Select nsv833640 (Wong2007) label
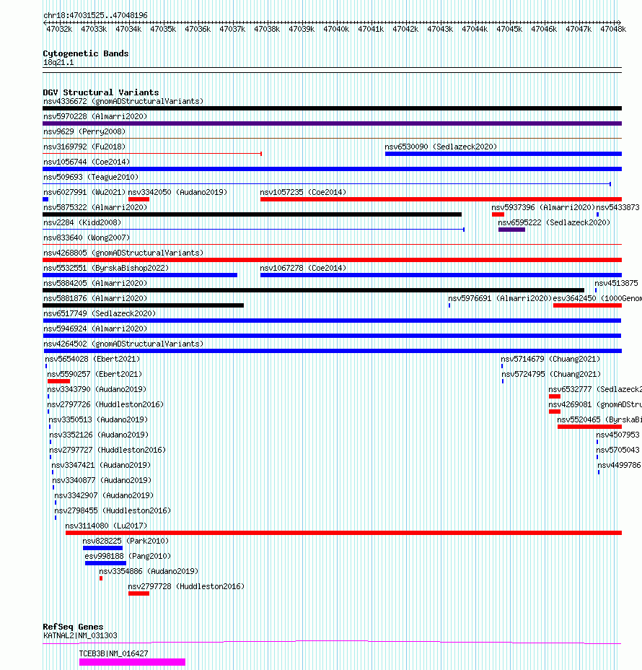This screenshot has height=670, width=642. point(87,238)
